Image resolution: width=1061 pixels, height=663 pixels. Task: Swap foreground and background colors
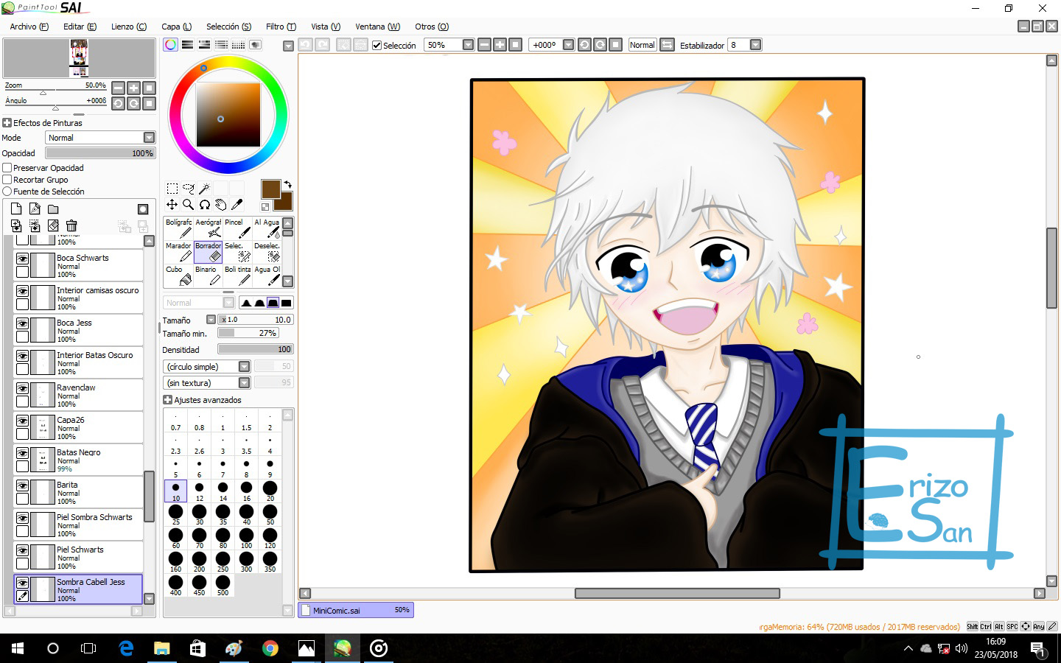pos(287,184)
